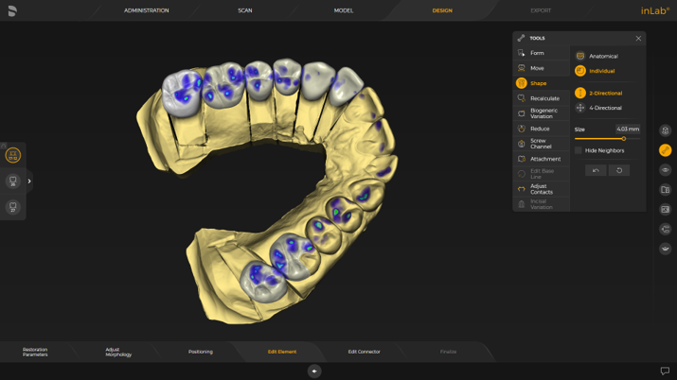Select the Move tool
This screenshot has height=380, width=677.
[x=537, y=68]
